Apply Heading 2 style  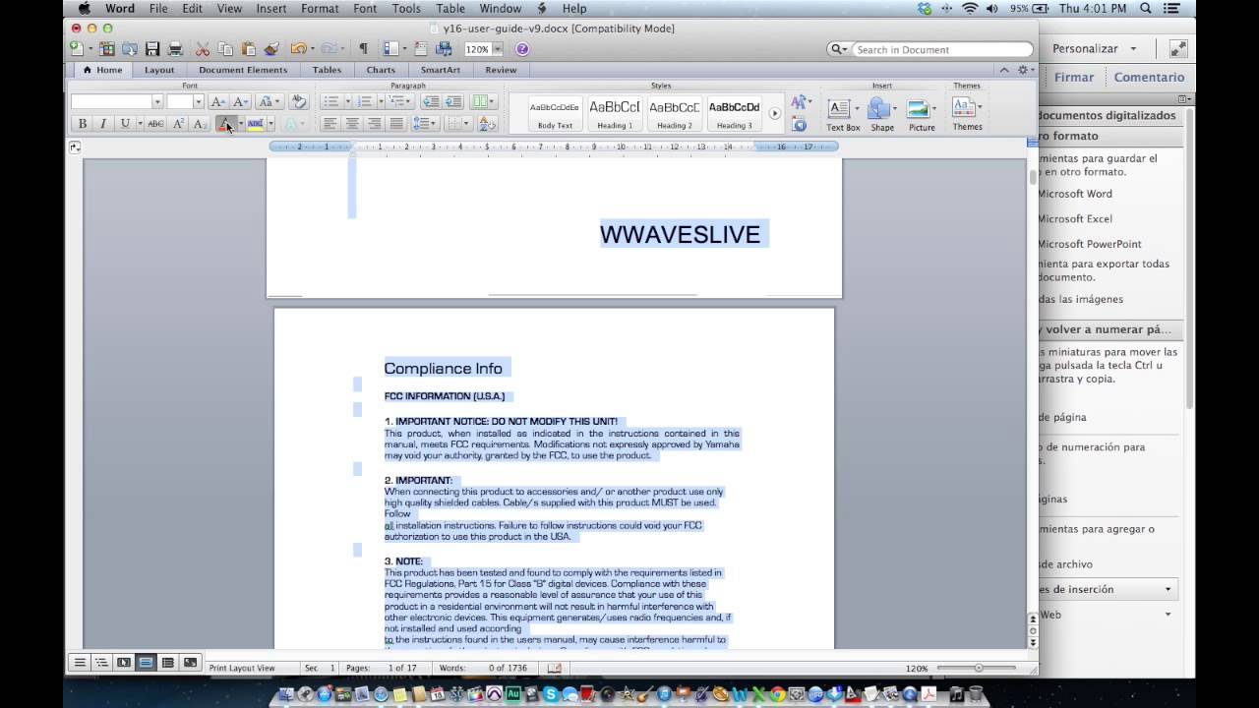click(x=675, y=113)
